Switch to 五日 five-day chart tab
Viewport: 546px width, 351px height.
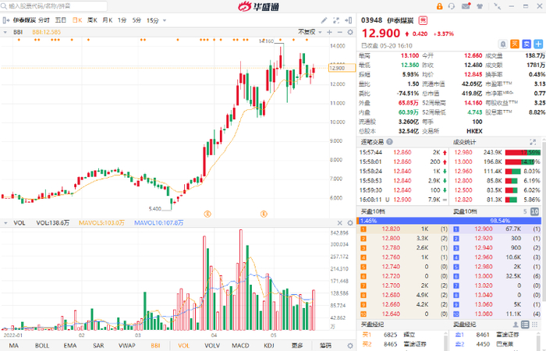[x=61, y=20]
